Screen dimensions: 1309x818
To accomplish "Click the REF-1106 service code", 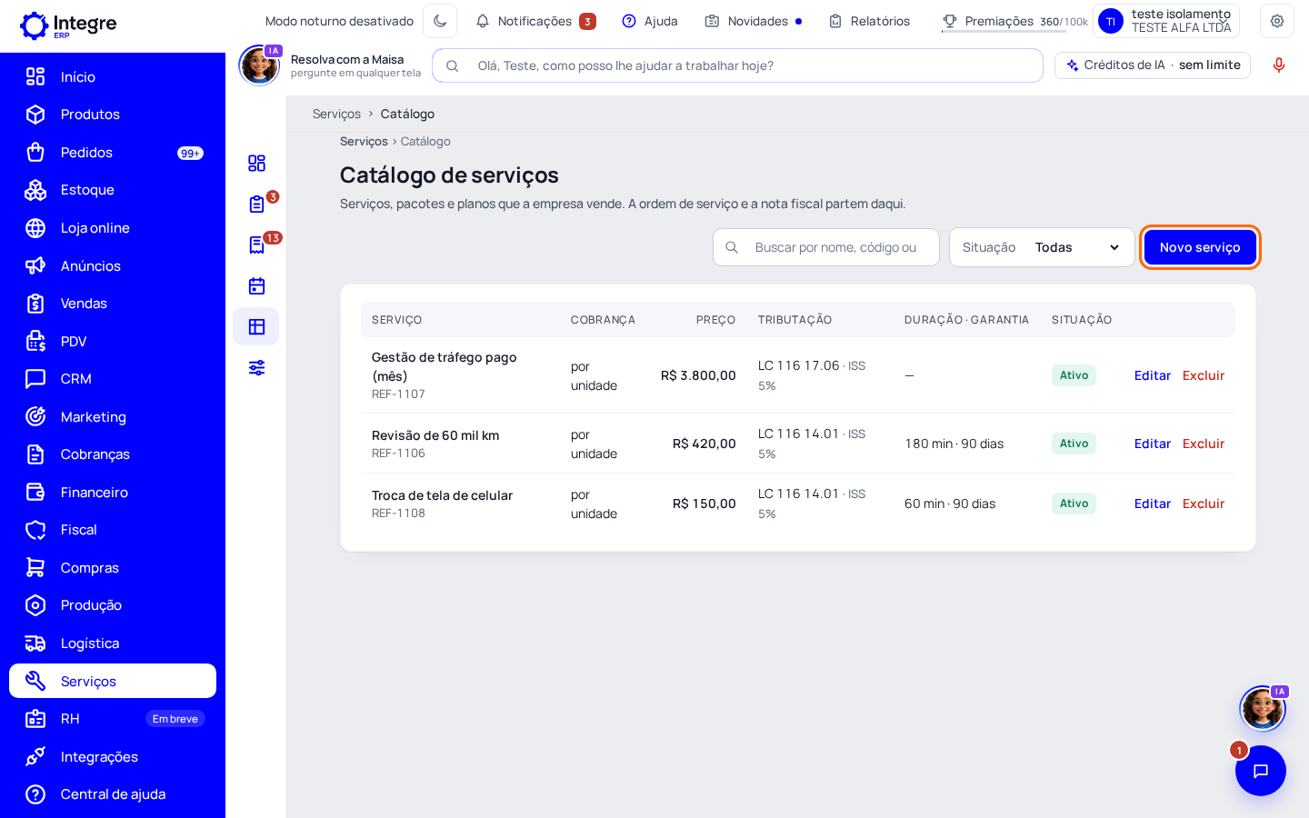I will point(398,454).
